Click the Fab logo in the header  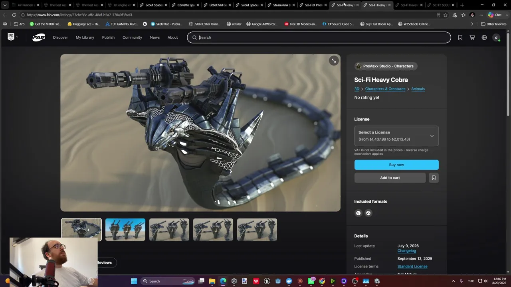click(x=39, y=37)
